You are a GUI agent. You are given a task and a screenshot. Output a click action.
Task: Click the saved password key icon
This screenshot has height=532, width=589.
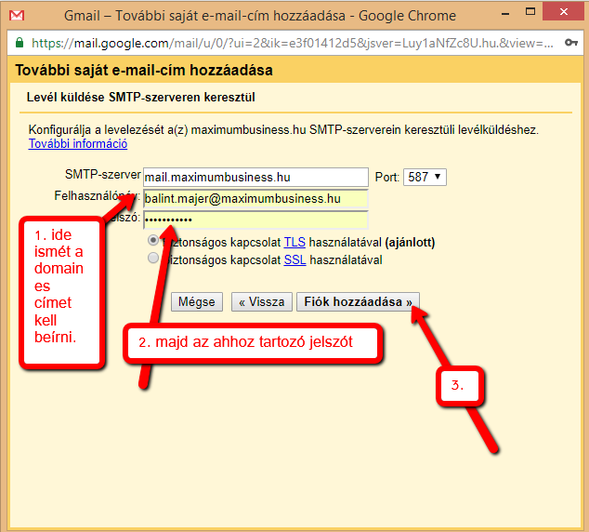pos(571,43)
